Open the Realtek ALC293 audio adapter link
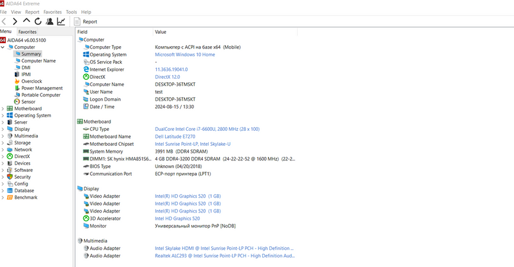The height and width of the screenshot is (267, 514). pos(225,256)
